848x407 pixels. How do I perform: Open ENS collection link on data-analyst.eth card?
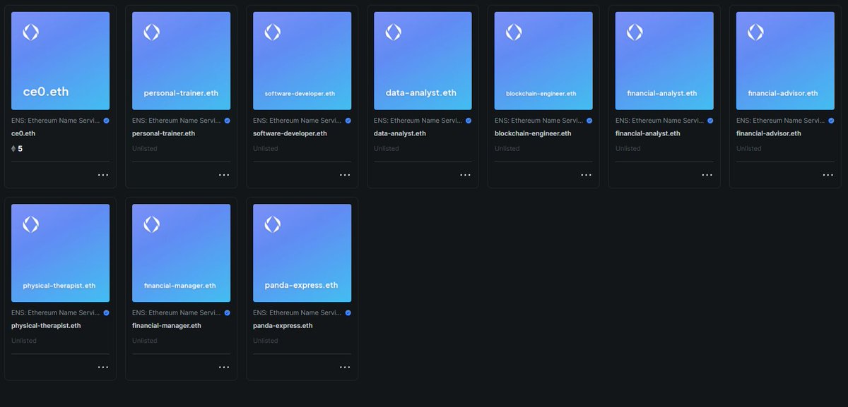click(418, 121)
